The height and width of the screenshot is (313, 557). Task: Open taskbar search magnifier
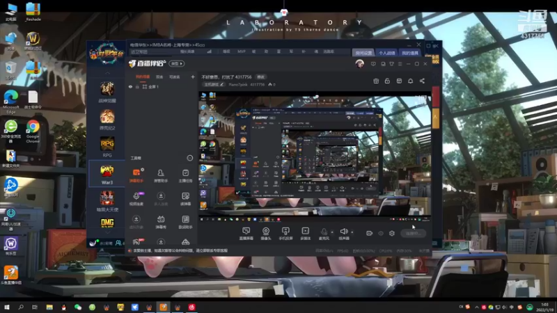click(21, 307)
